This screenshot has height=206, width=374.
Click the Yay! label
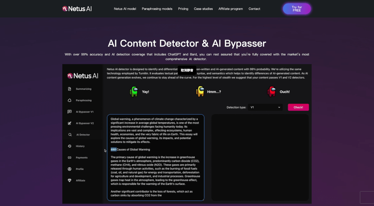tap(145, 92)
